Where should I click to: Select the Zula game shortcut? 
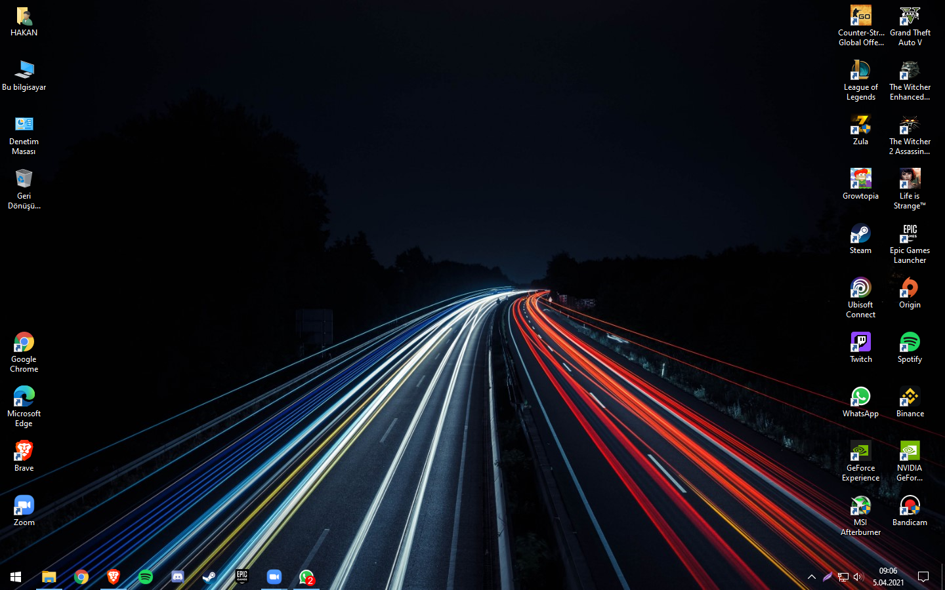point(861,130)
